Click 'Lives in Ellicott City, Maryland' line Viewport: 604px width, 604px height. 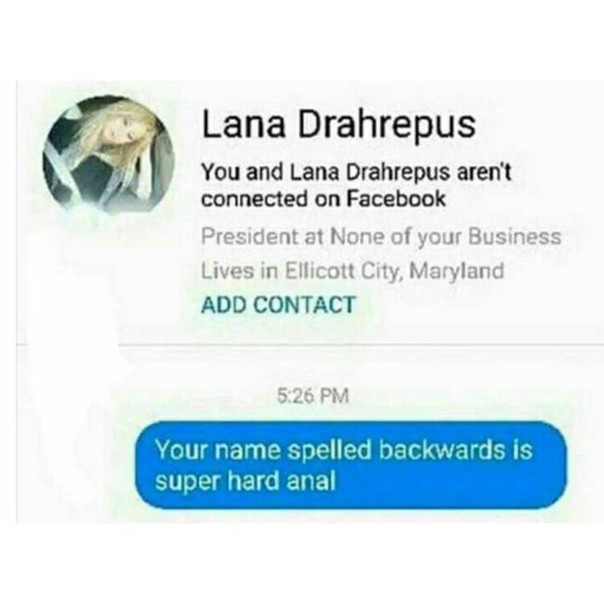coord(352,271)
